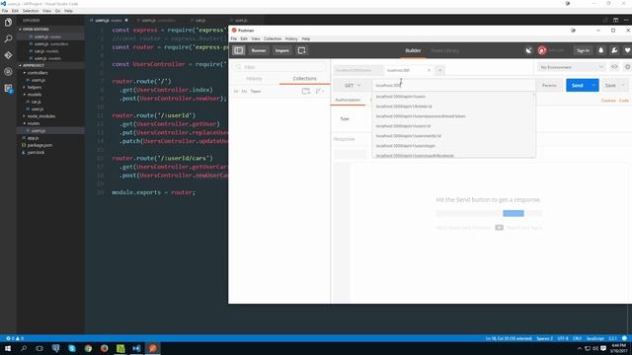
Task: Open the No Environment dropdown
Action: click(571, 67)
